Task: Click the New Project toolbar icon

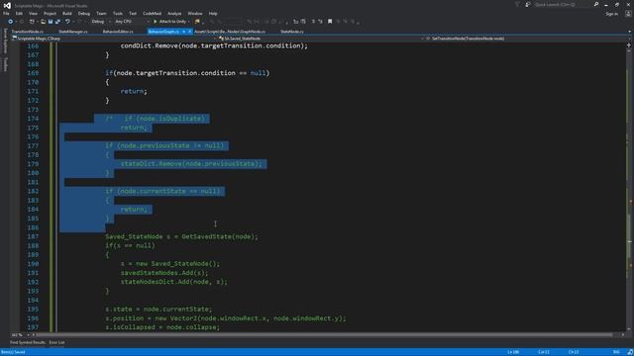Action: pyautogui.click(x=32, y=22)
